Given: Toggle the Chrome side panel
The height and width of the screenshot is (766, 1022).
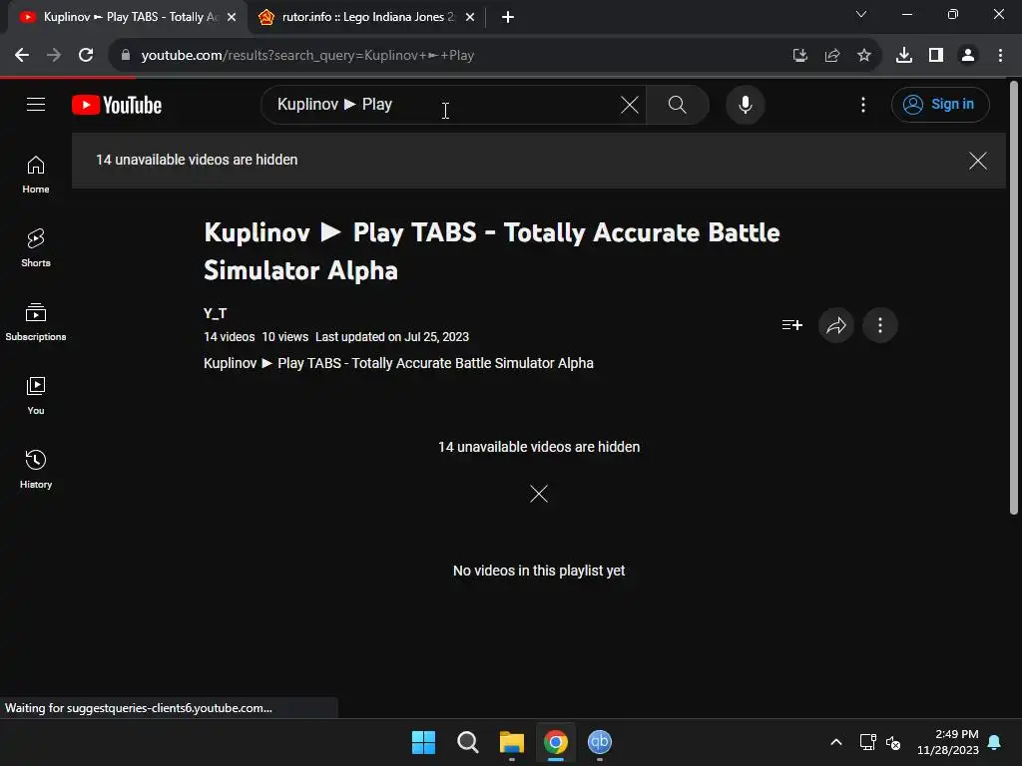Looking at the screenshot, I should pyautogui.click(x=936, y=56).
